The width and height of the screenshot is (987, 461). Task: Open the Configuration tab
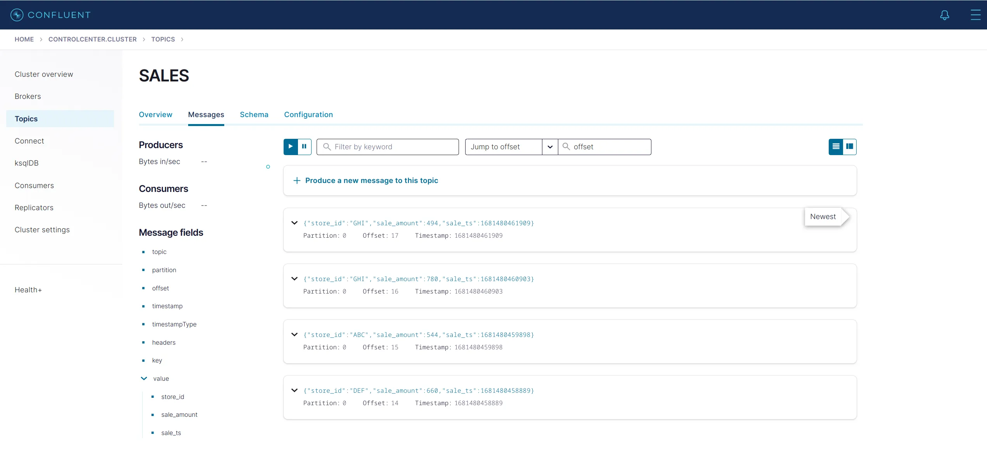point(308,115)
